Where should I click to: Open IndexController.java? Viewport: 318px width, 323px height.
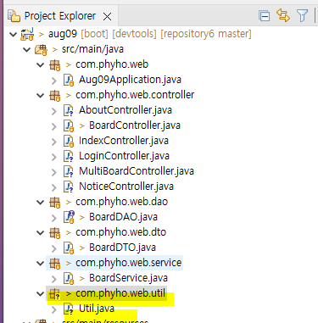tap(124, 141)
